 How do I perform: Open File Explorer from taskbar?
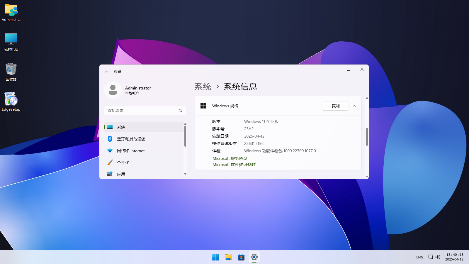[x=228, y=257]
